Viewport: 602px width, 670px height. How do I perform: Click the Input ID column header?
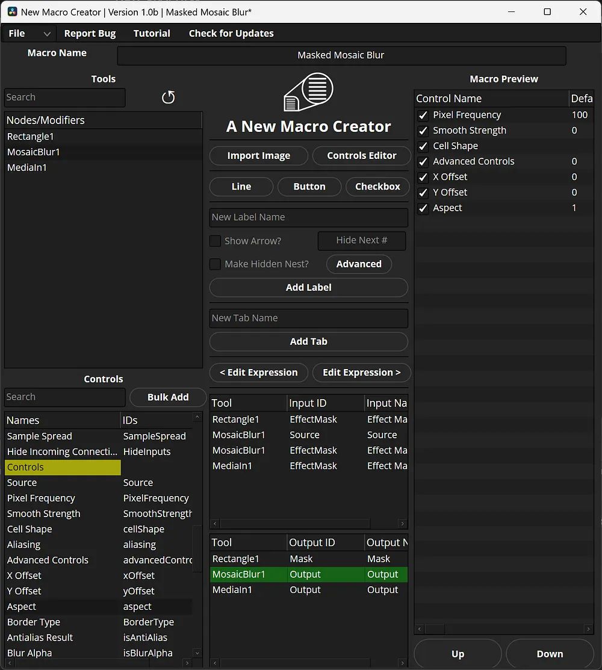click(x=325, y=403)
